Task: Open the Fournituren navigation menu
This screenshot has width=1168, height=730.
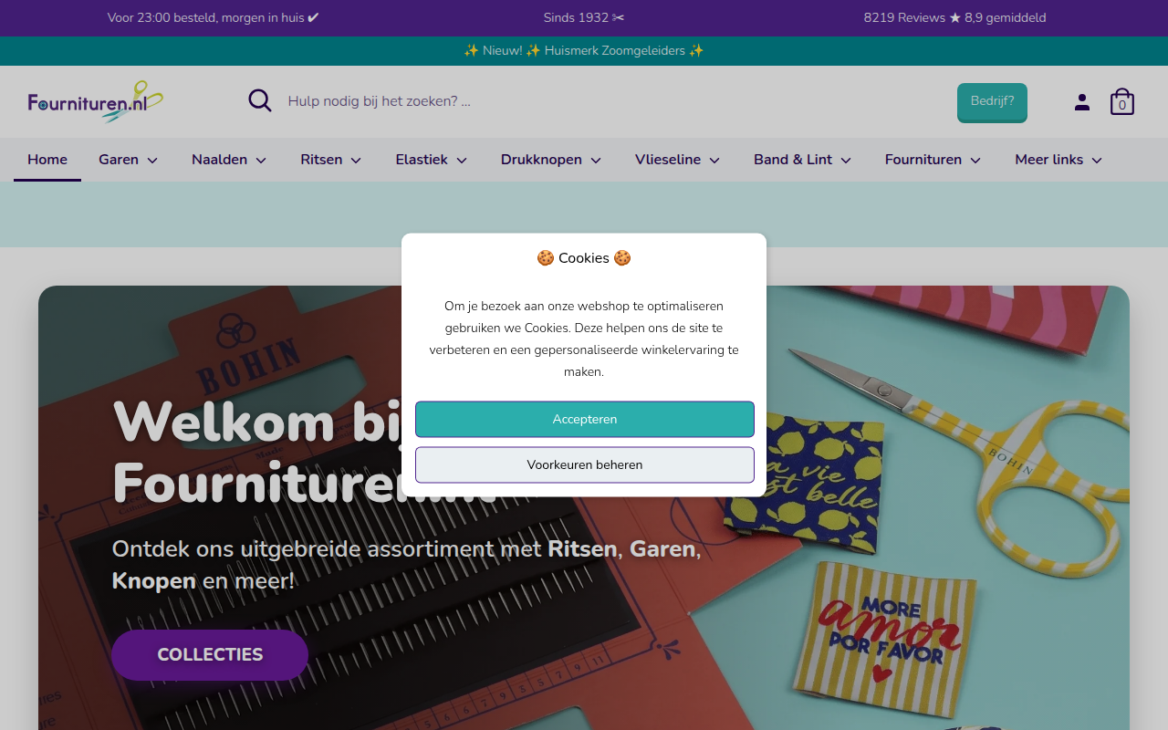Action: click(x=933, y=160)
